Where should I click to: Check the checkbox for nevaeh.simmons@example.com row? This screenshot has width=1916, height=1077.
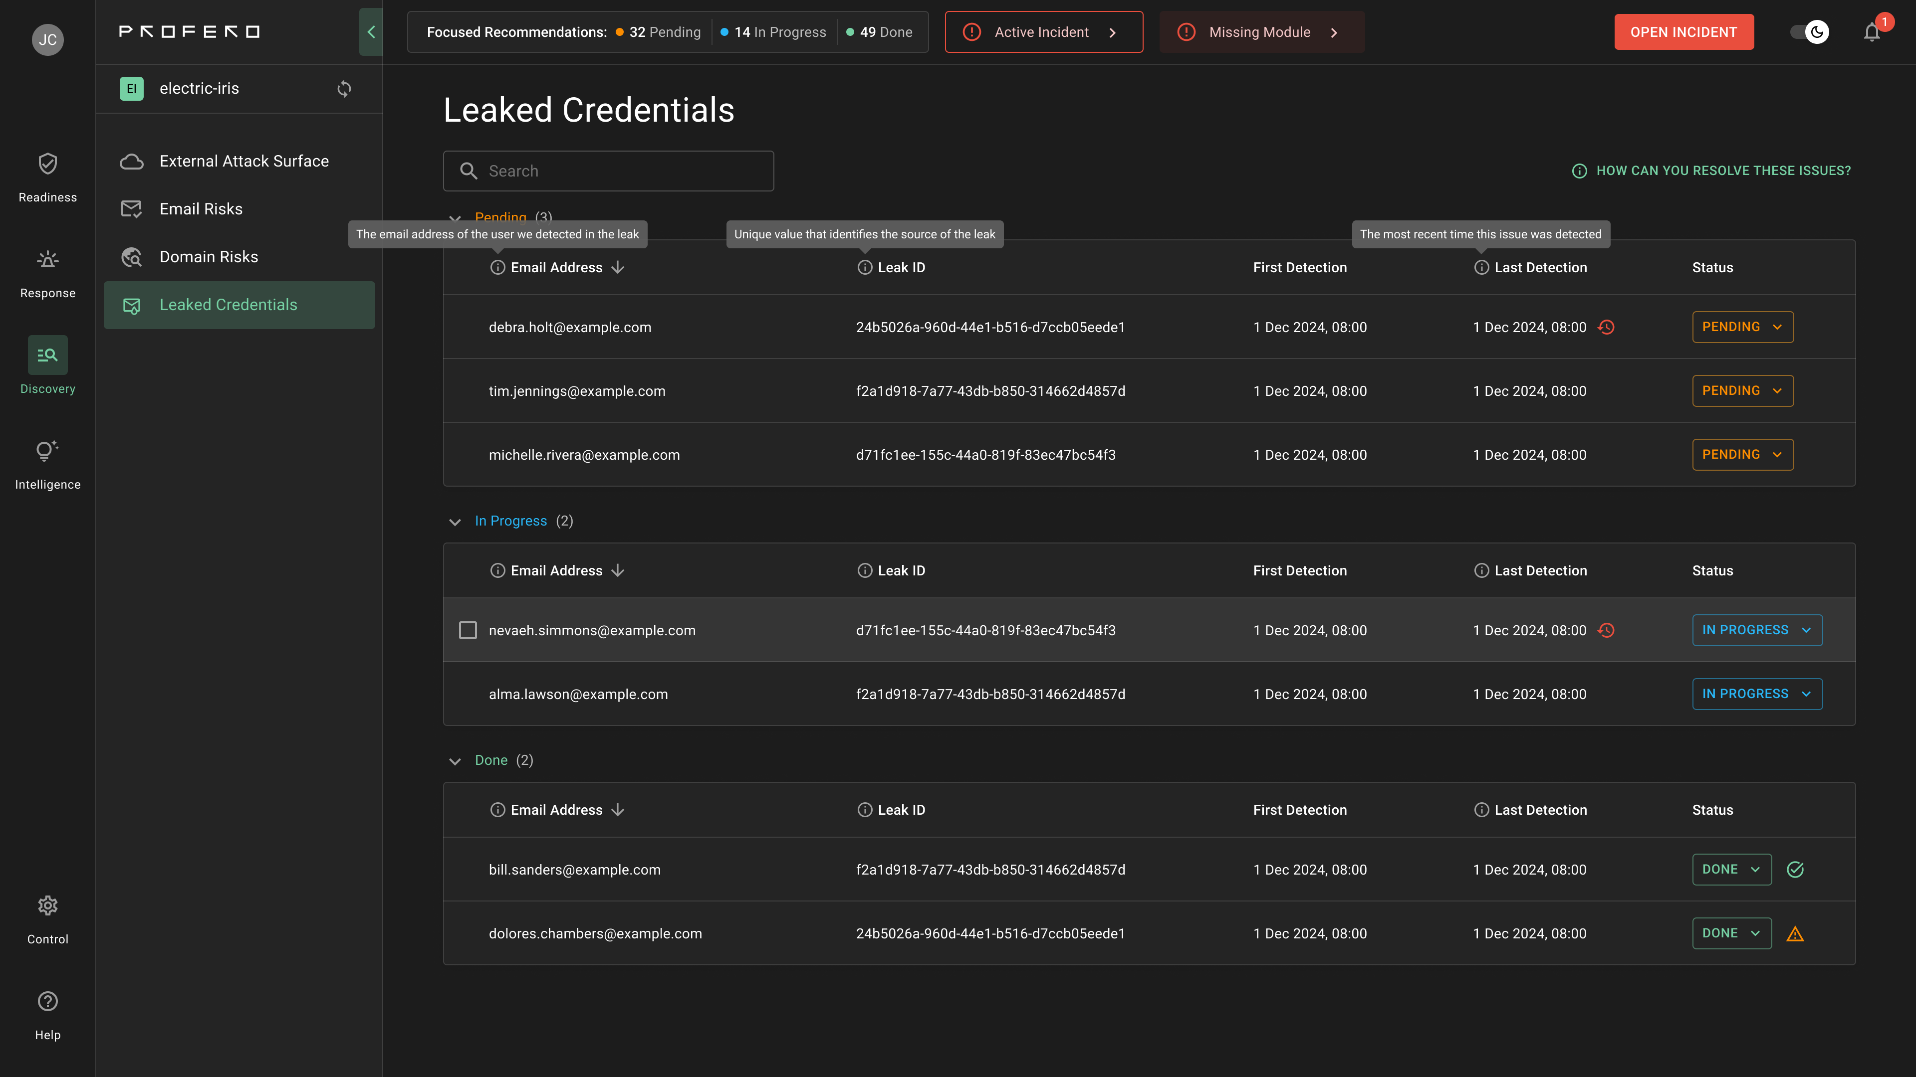(468, 630)
